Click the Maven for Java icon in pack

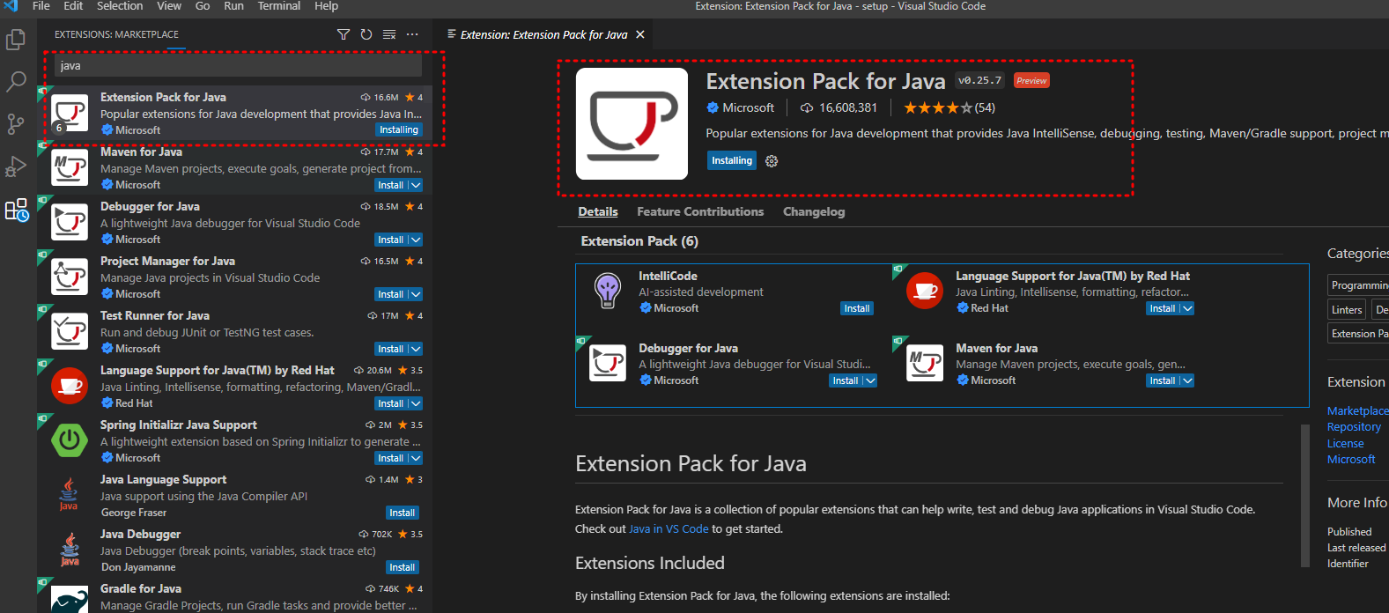pyautogui.click(x=925, y=363)
